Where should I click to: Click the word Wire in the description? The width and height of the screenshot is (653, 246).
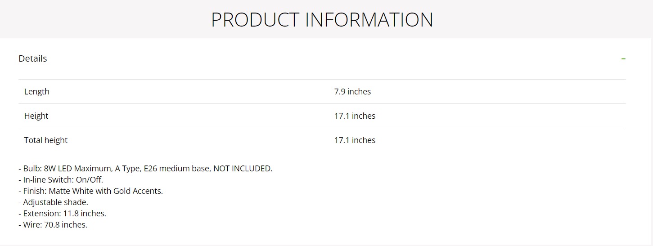[32, 225]
